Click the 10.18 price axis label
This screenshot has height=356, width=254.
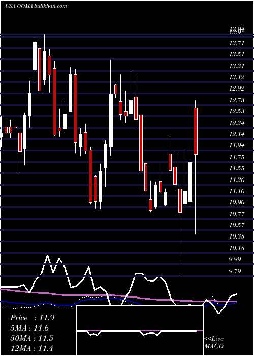(237, 248)
